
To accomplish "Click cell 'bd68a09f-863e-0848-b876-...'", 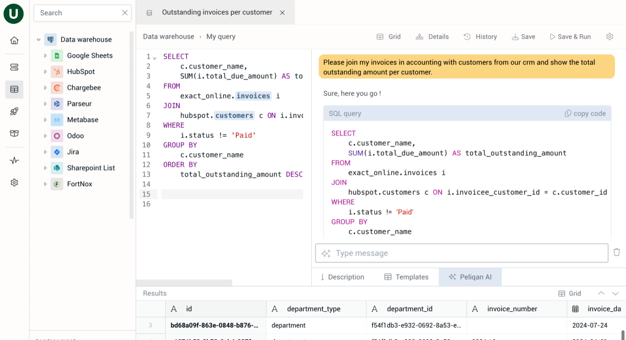I will pos(216,325).
